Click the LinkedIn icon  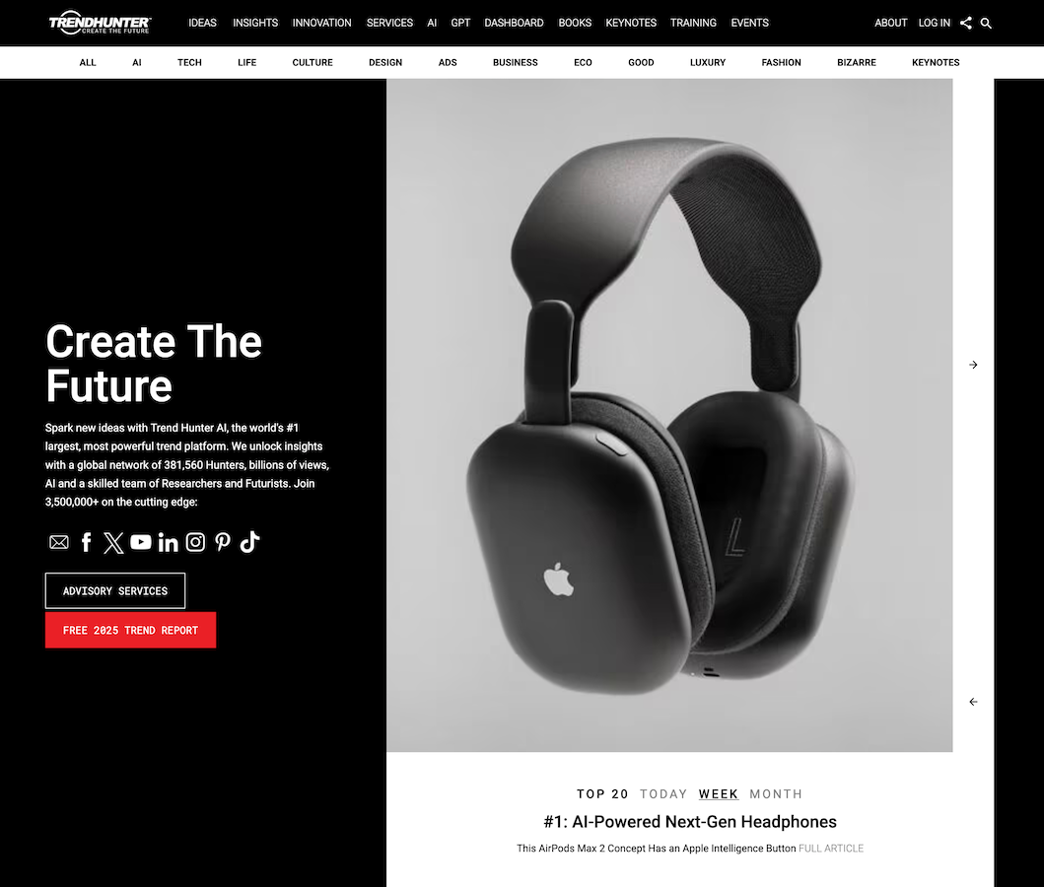tap(168, 543)
